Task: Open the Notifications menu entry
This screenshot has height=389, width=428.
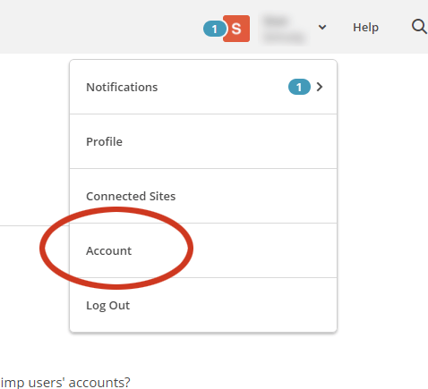Action: pyautogui.click(x=203, y=87)
